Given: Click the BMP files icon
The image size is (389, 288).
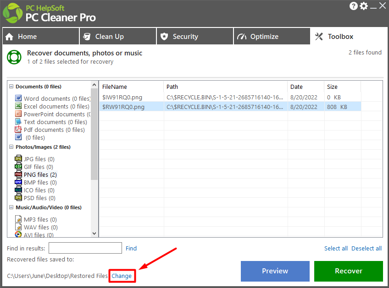Looking at the screenshot, I should click(x=18, y=182).
